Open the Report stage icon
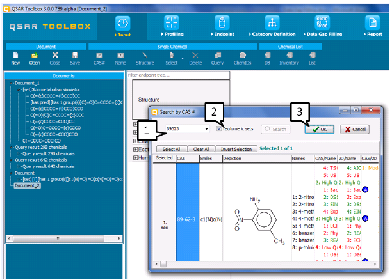 pos(373,23)
